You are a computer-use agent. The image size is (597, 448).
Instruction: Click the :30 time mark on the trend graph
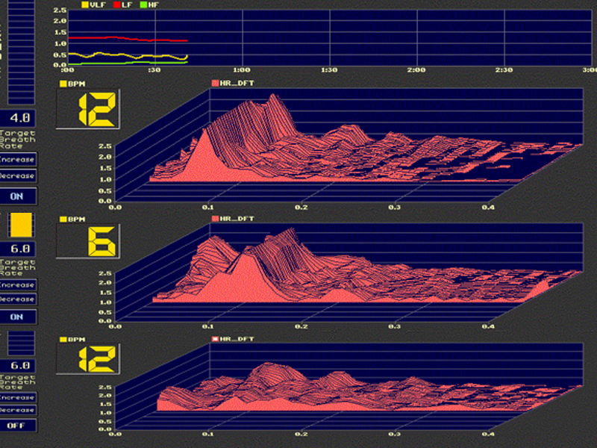[x=154, y=70]
